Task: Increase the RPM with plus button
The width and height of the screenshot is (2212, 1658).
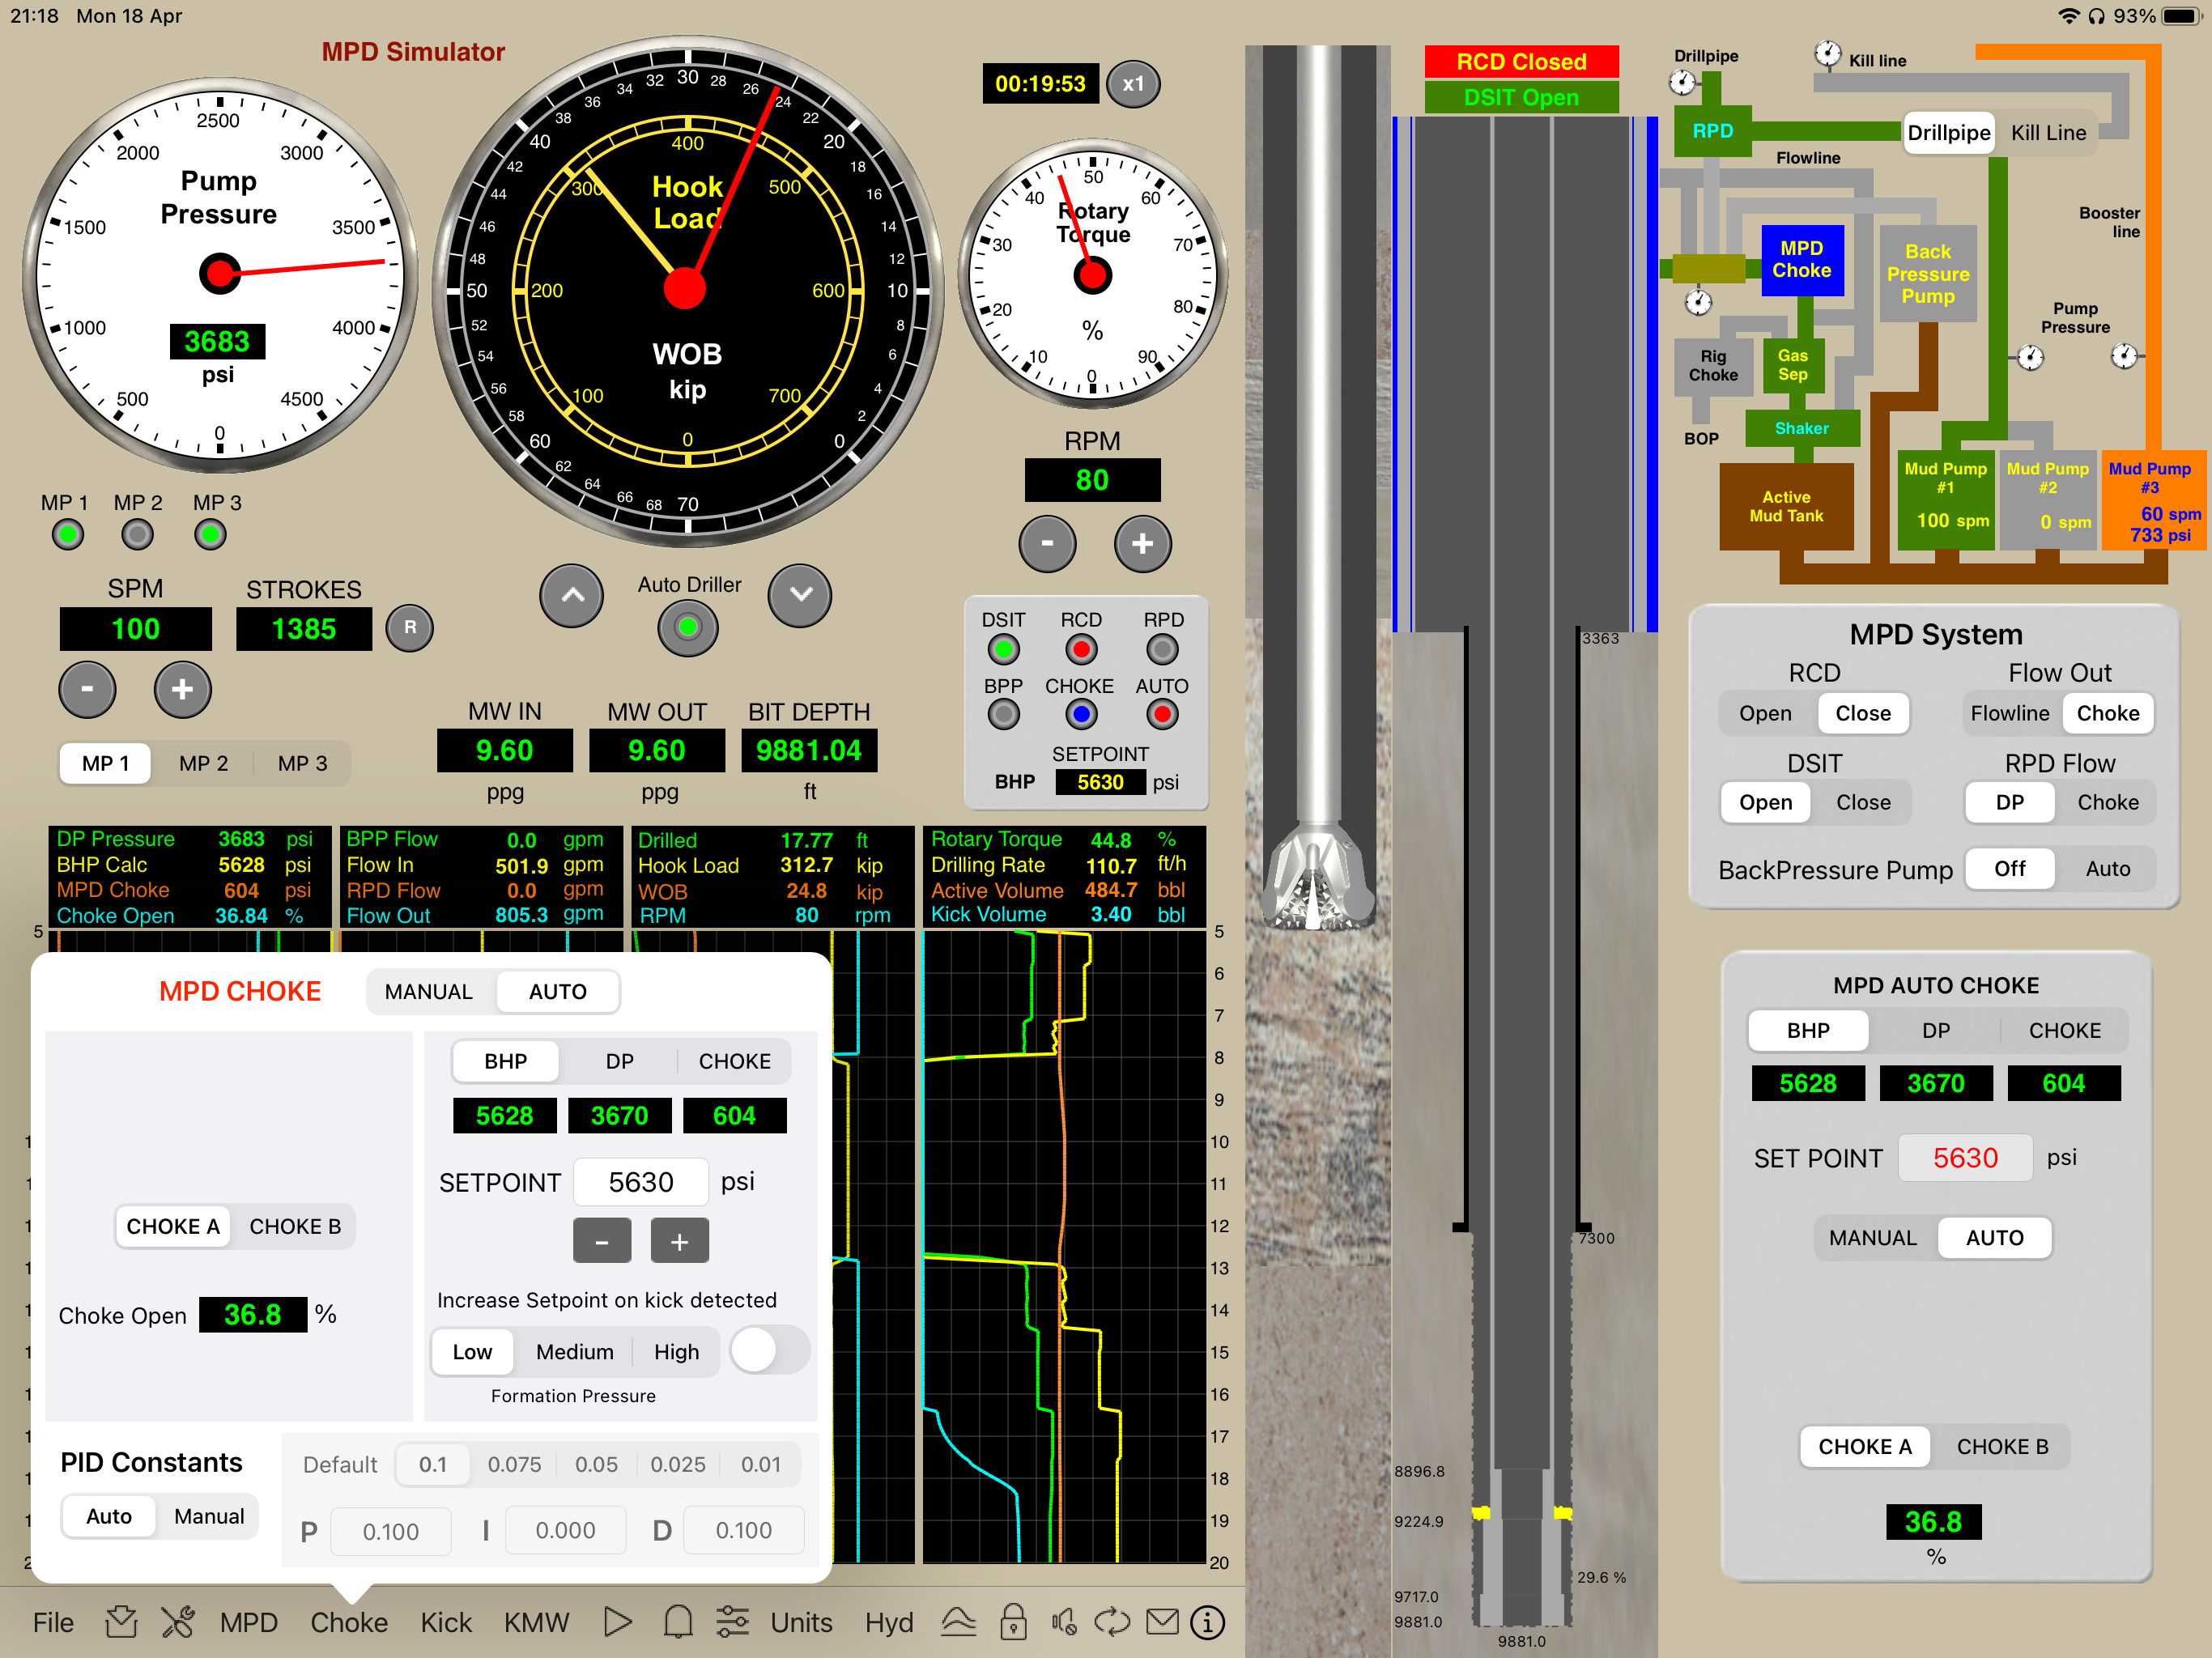Action: [x=1142, y=543]
